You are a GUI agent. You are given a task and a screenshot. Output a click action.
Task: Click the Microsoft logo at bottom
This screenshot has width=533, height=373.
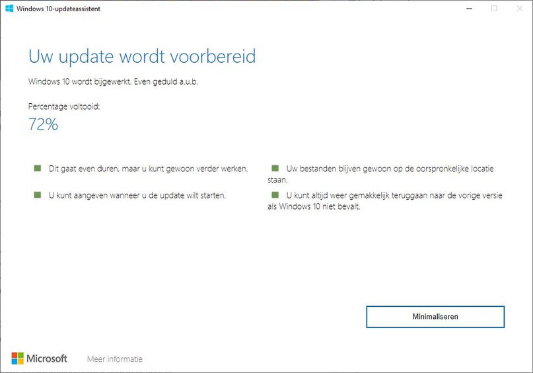pyautogui.click(x=40, y=358)
